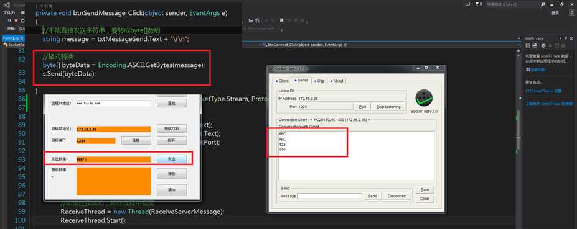
Task: Click the second IntelliTrace toolbar list icon
Action: click(534, 45)
